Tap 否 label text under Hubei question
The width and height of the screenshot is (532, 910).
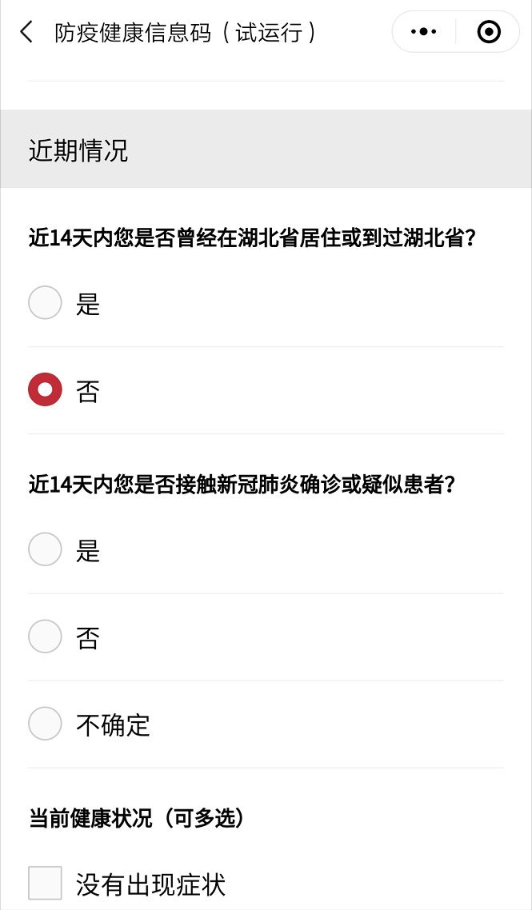pyautogui.click(x=88, y=391)
